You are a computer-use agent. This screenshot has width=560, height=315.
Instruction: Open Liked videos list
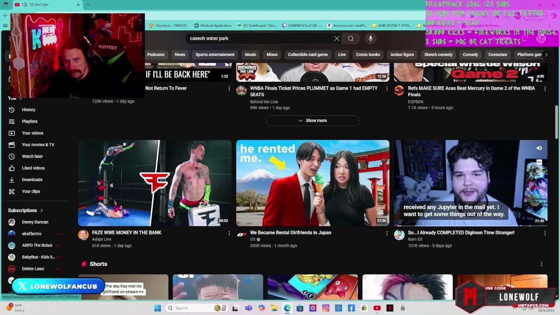(33, 168)
